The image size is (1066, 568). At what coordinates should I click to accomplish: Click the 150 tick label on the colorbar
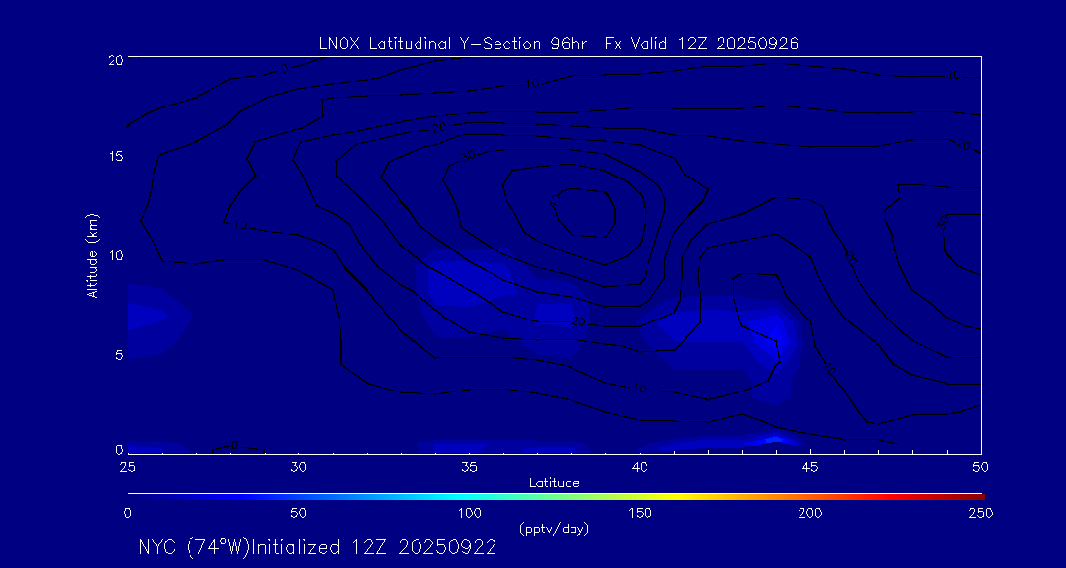[641, 513]
